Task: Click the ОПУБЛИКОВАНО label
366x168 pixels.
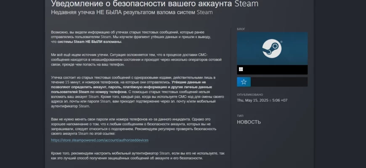Action: tap(250, 95)
